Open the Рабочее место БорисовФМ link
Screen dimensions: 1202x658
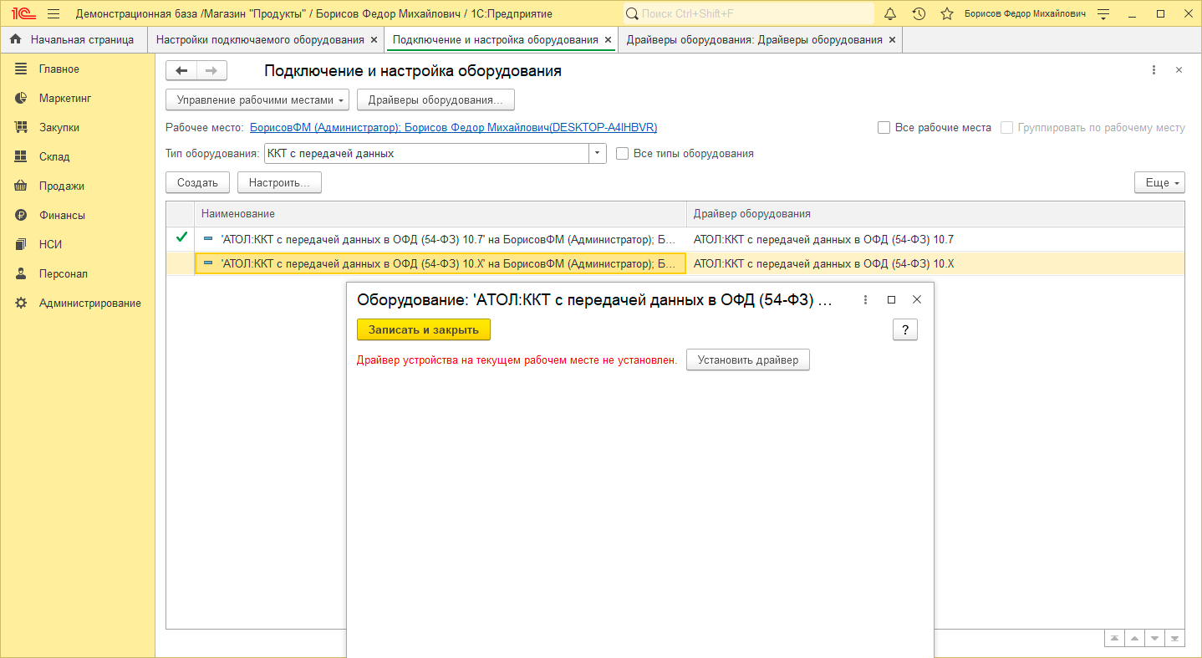pyautogui.click(x=454, y=128)
